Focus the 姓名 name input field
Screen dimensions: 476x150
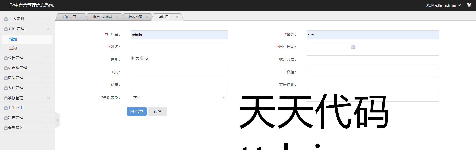179,47
